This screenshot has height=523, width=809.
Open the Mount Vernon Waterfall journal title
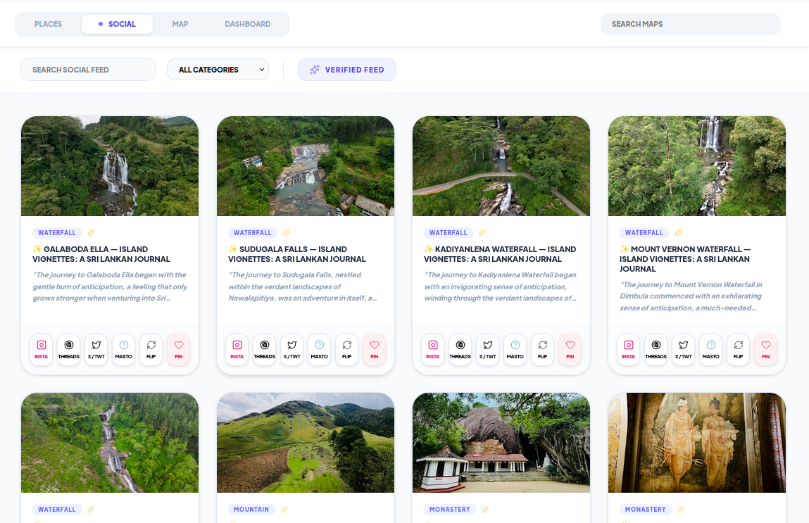685,259
